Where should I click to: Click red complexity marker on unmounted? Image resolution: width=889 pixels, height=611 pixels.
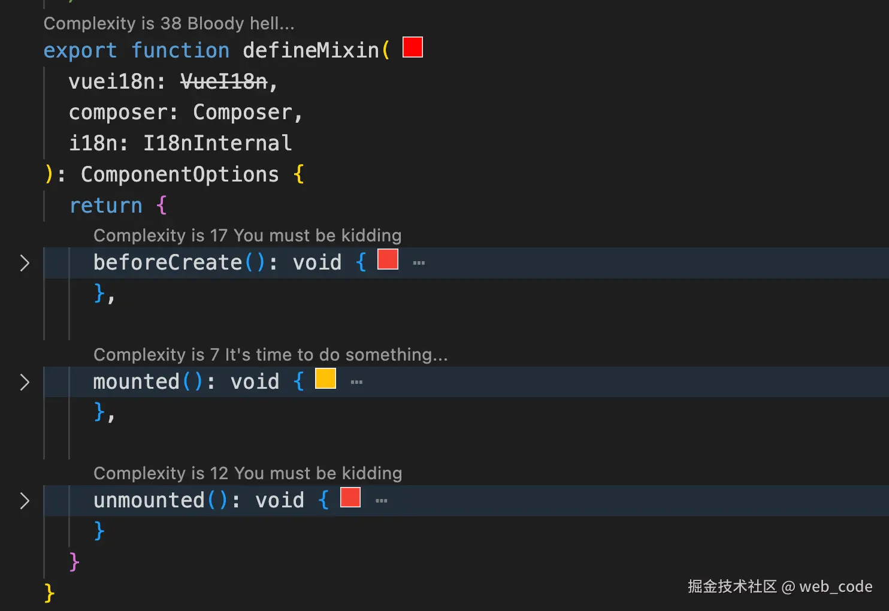coord(350,497)
